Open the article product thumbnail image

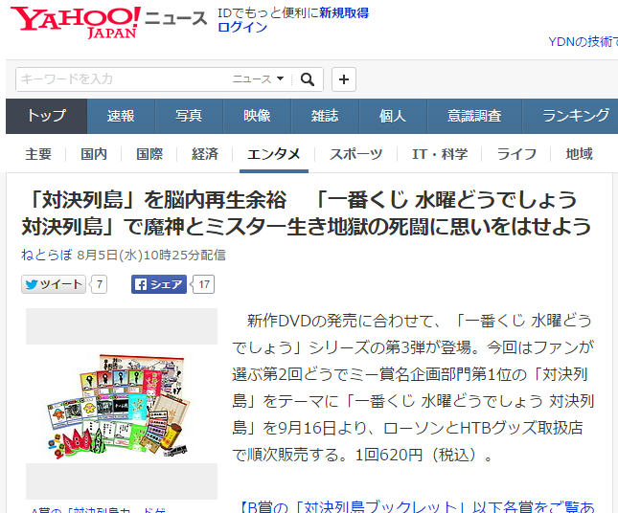122,404
